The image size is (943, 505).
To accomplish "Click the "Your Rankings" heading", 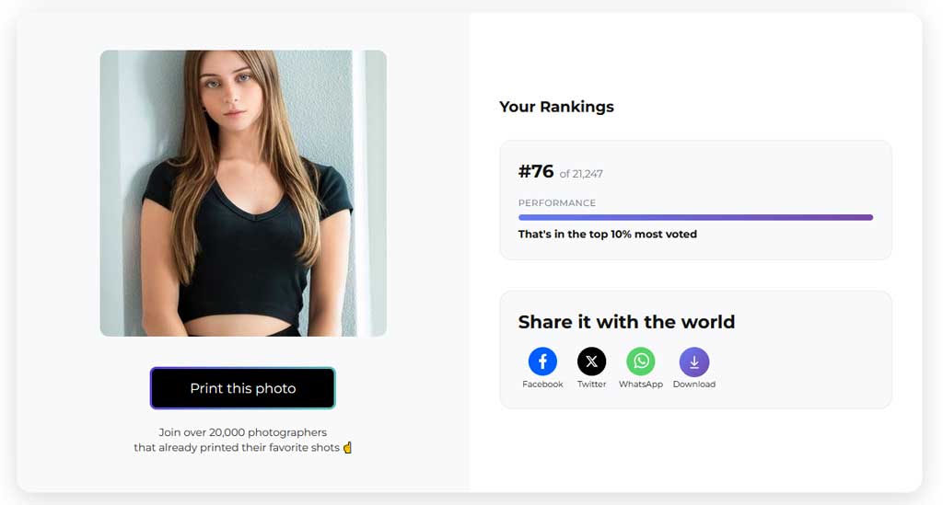I will pyautogui.click(x=556, y=107).
